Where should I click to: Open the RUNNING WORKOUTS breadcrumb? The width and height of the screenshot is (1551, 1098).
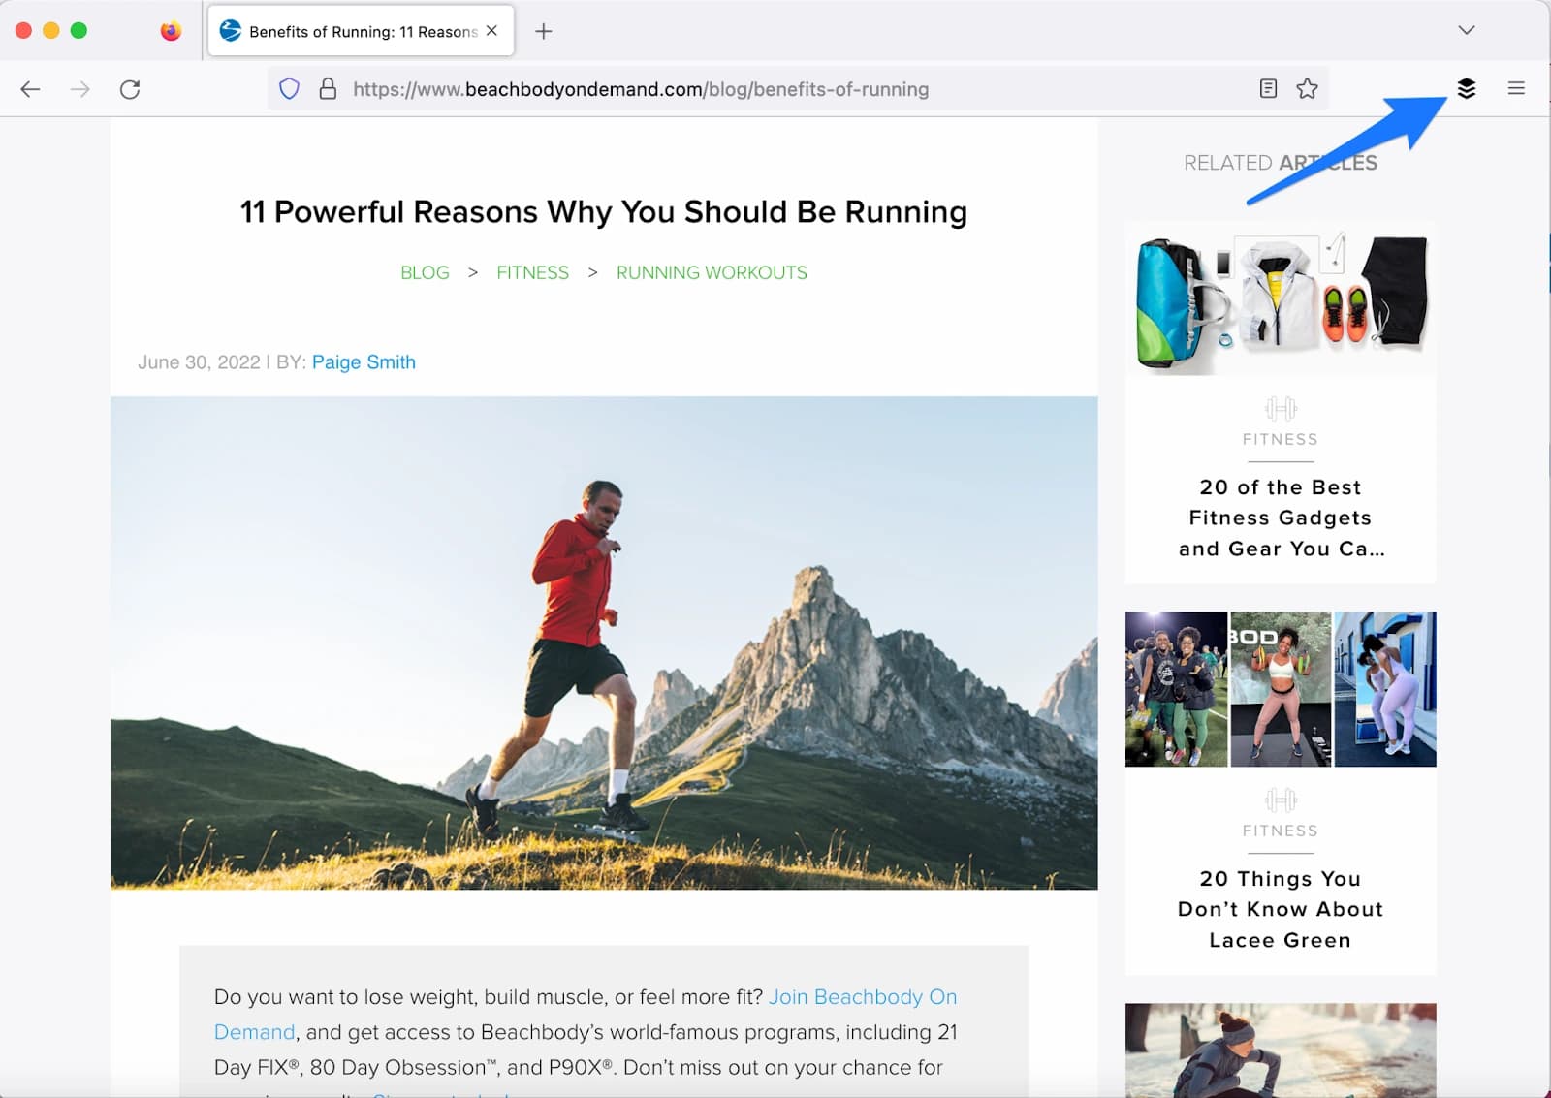[711, 272]
